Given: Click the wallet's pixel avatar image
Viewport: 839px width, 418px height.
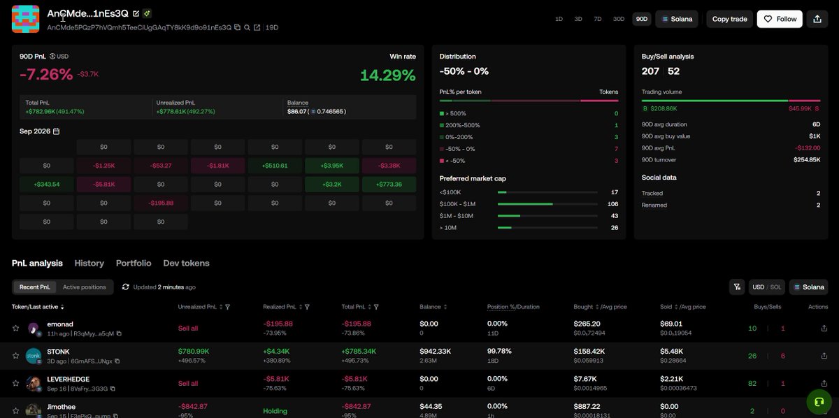Looking at the screenshot, I should [x=25, y=19].
